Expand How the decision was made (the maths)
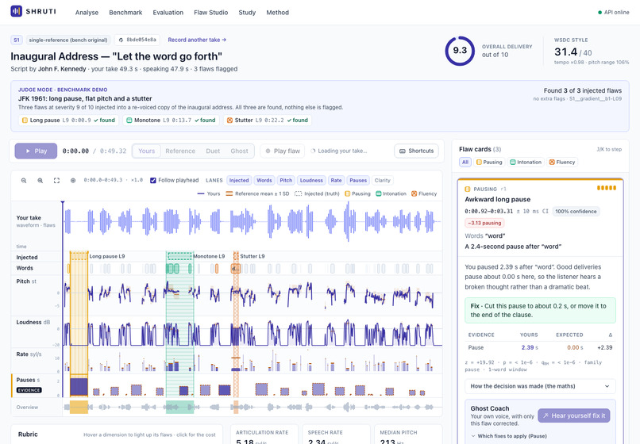 click(540, 386)
